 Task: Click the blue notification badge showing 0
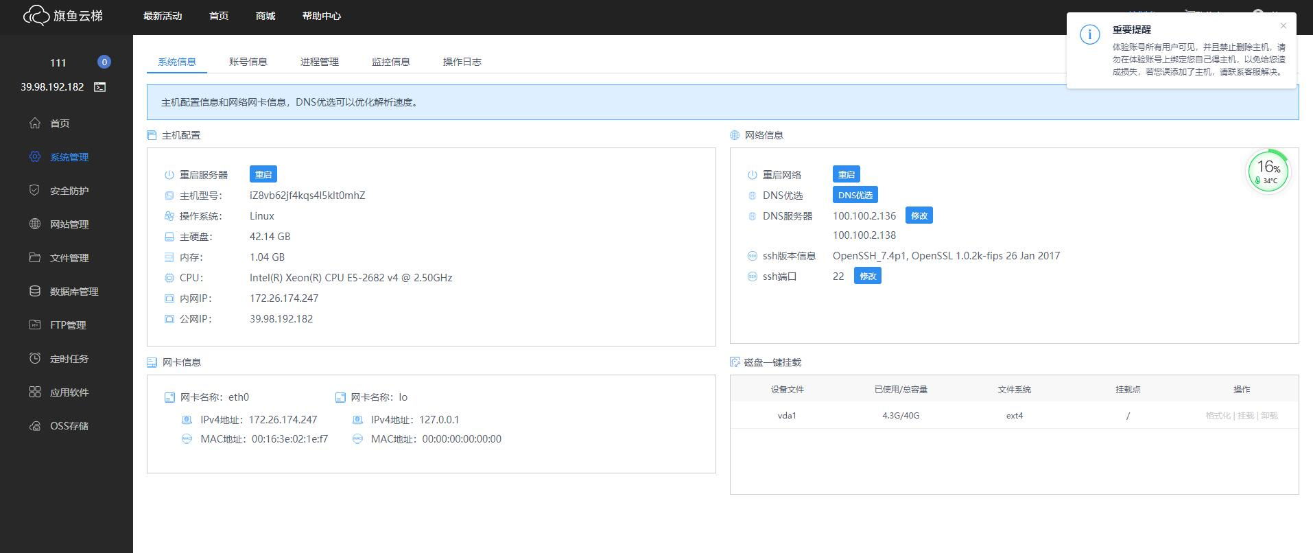pyautogui.click(x=104, y=62)
